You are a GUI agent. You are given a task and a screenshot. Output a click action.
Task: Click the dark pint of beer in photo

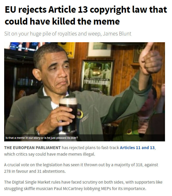tap(68, 115)
